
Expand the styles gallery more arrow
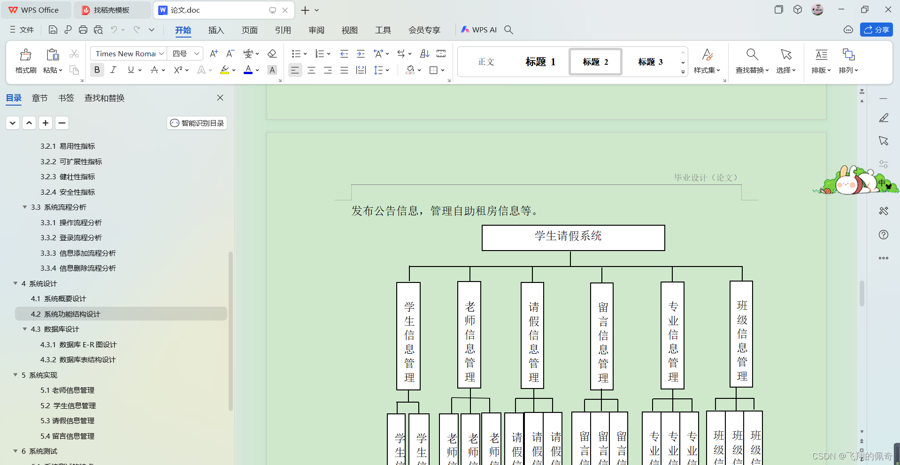point(683,72)
